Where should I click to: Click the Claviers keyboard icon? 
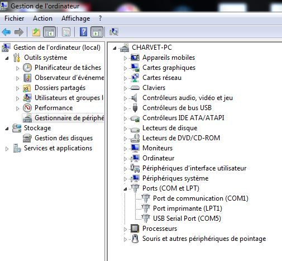coord(135,88)
